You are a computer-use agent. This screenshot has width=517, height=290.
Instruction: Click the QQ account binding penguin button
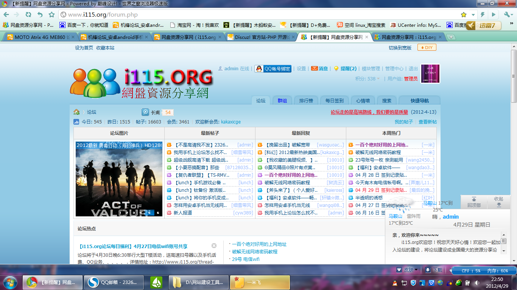coord(273,69)
